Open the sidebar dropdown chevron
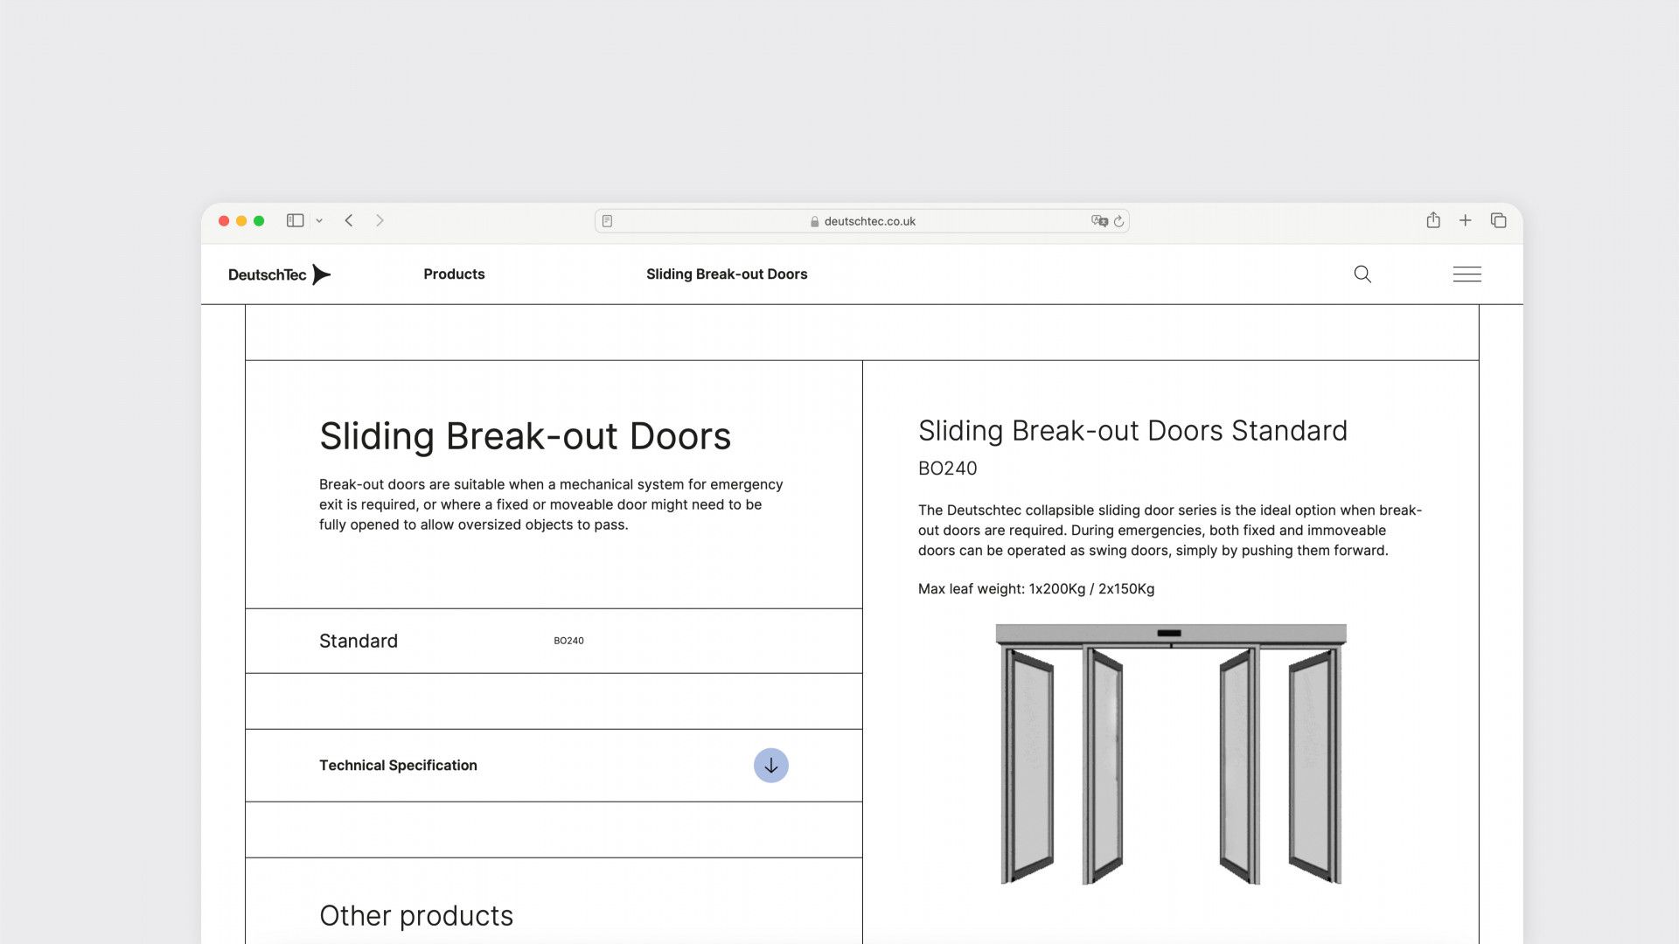Screen dimensions: 1679x944 coord(319,221)
